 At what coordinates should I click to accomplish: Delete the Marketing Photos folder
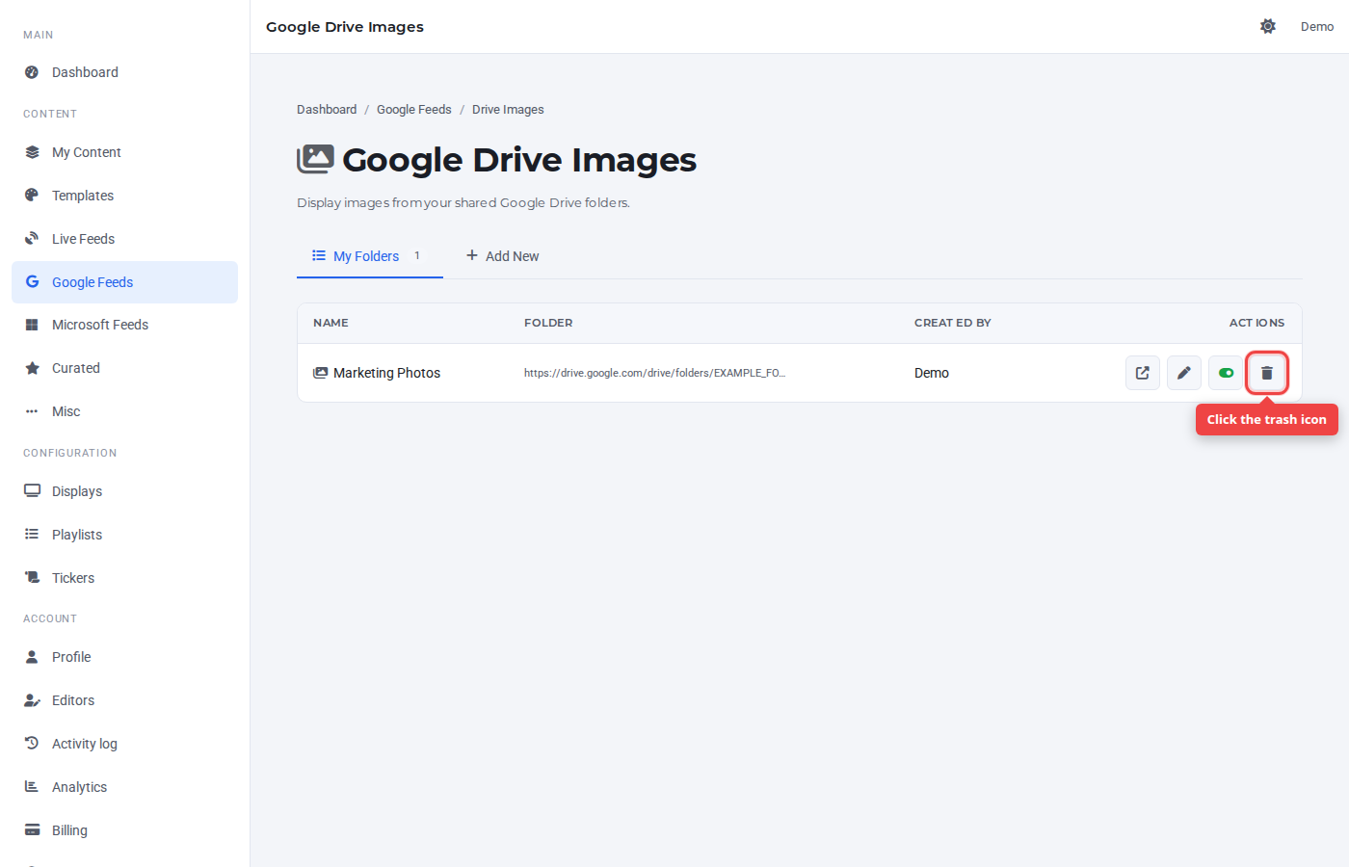(x=1267, y=373)
